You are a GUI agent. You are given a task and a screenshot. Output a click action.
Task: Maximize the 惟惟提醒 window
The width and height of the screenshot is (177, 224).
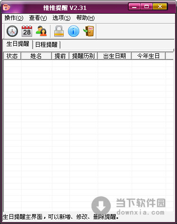pyautogui.click(x=146, y=7)
